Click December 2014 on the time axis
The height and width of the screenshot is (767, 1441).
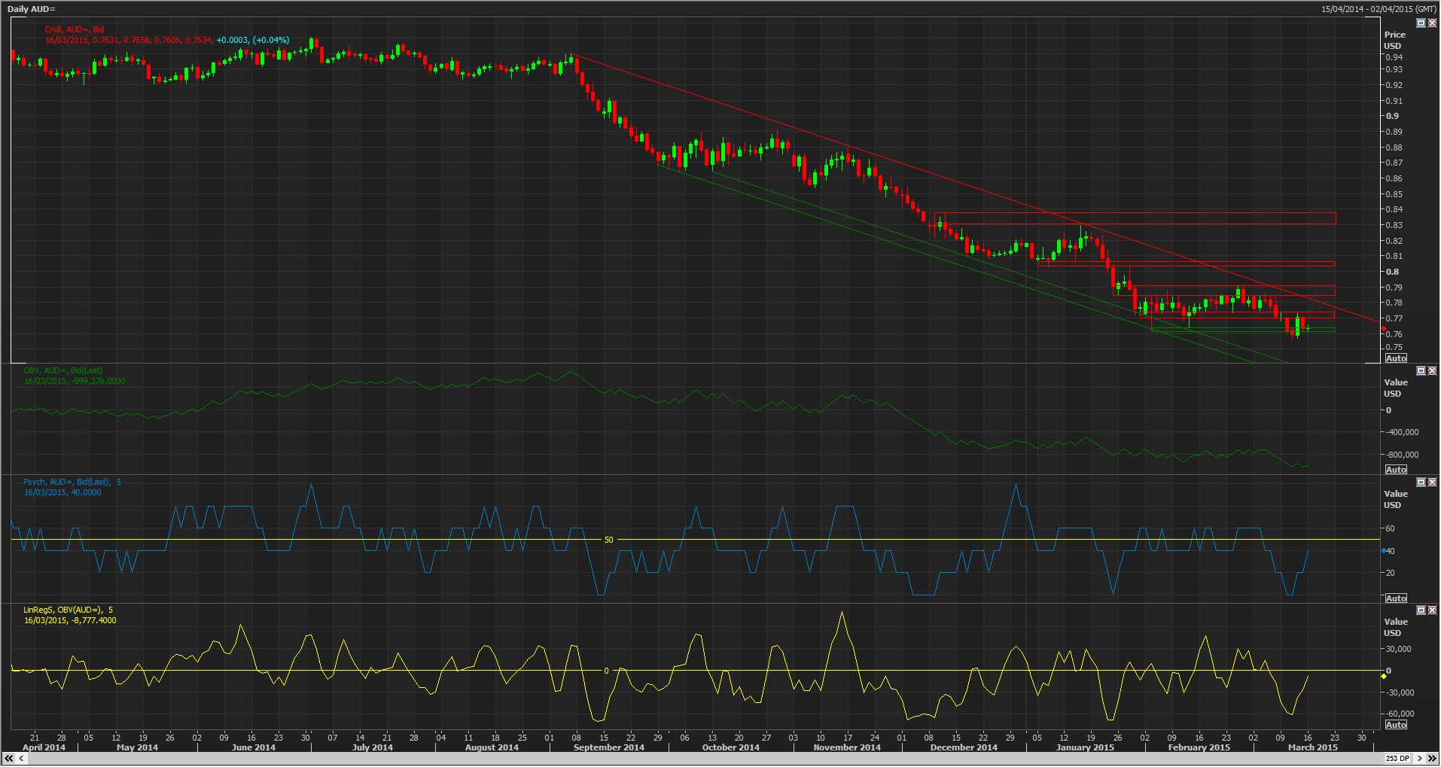[x=964, y=747]
